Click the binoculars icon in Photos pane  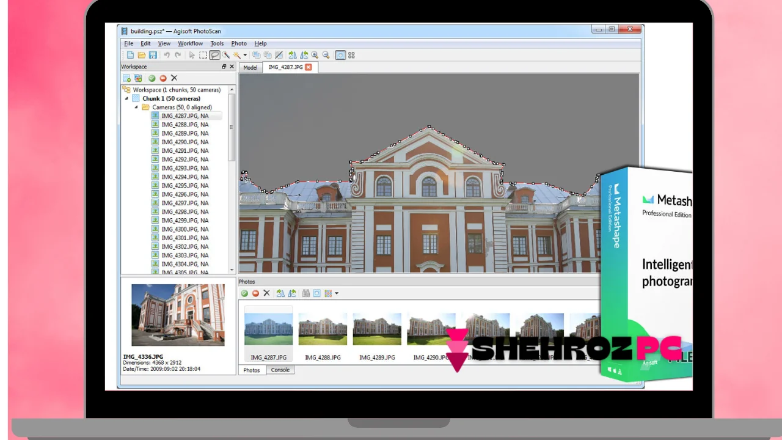[305, 293]
